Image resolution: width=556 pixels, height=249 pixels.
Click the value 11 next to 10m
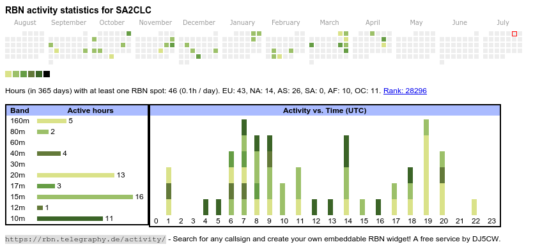[x=109, y=218]
